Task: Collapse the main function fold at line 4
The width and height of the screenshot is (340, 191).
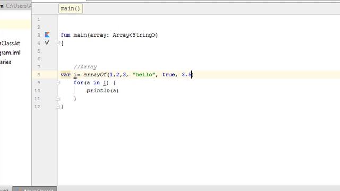Action: [x=58, y=43]
